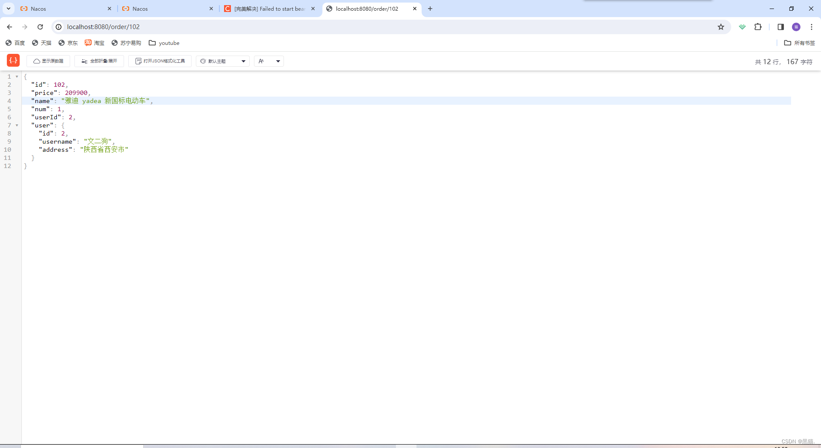The width and height of the screenshot is (821, 448).
Task: Switch to the Failed to start bean tab
Action: click(269, 9)
